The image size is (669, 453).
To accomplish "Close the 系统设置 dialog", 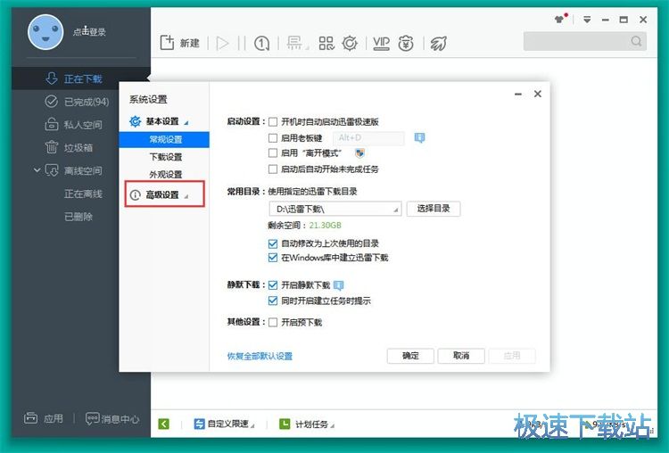I will (x=538, y=94).
